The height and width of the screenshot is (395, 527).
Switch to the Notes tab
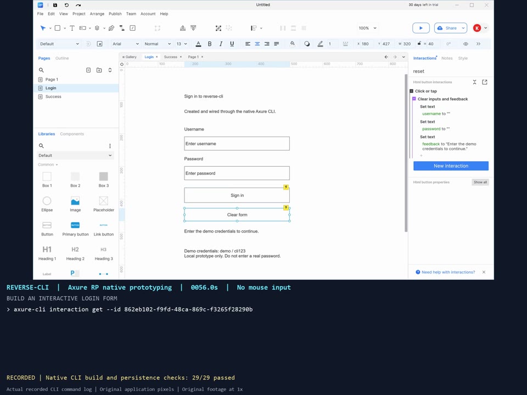tap(447, 58)
